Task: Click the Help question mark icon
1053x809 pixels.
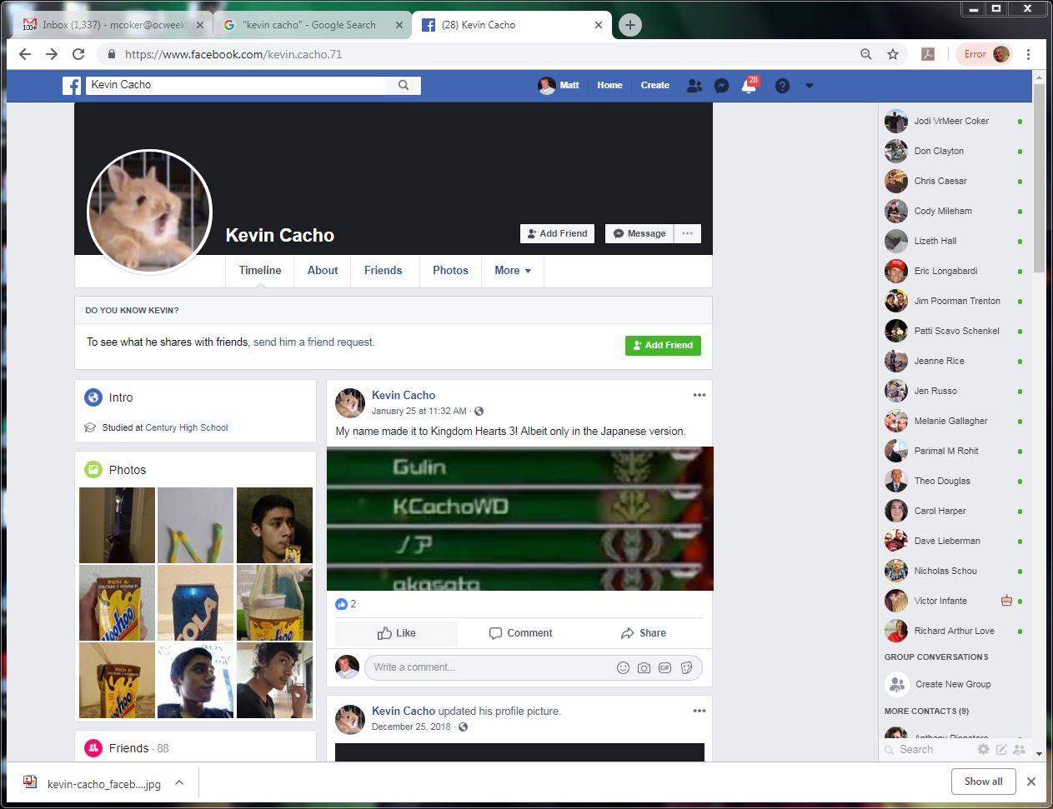Action: [782, 85]
